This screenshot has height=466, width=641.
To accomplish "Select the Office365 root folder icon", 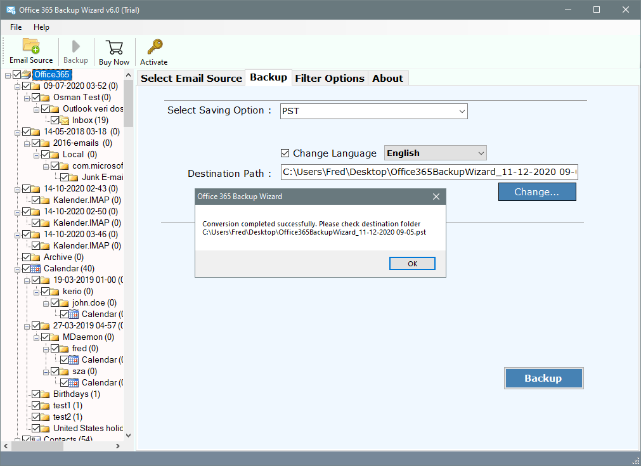I will tap(27, 74).
